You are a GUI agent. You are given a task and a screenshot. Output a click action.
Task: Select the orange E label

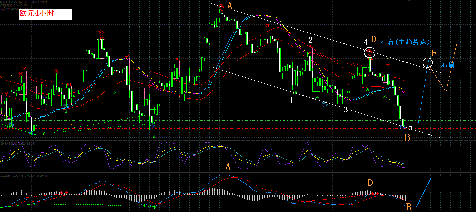tap(434, 53)
